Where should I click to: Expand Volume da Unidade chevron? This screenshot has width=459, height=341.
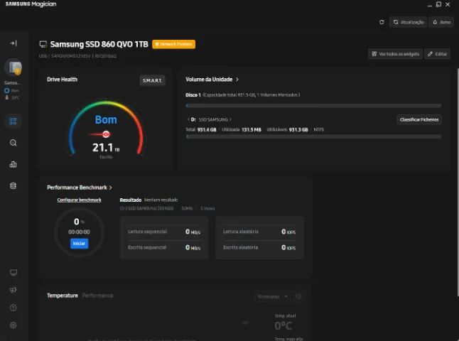click(237, 80)
